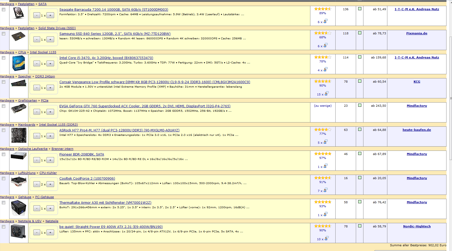Click reviews icon in the Pioneer BDR-208DBK row
The width and height of the screenshot is (452, 251).
tap(326, 166)
